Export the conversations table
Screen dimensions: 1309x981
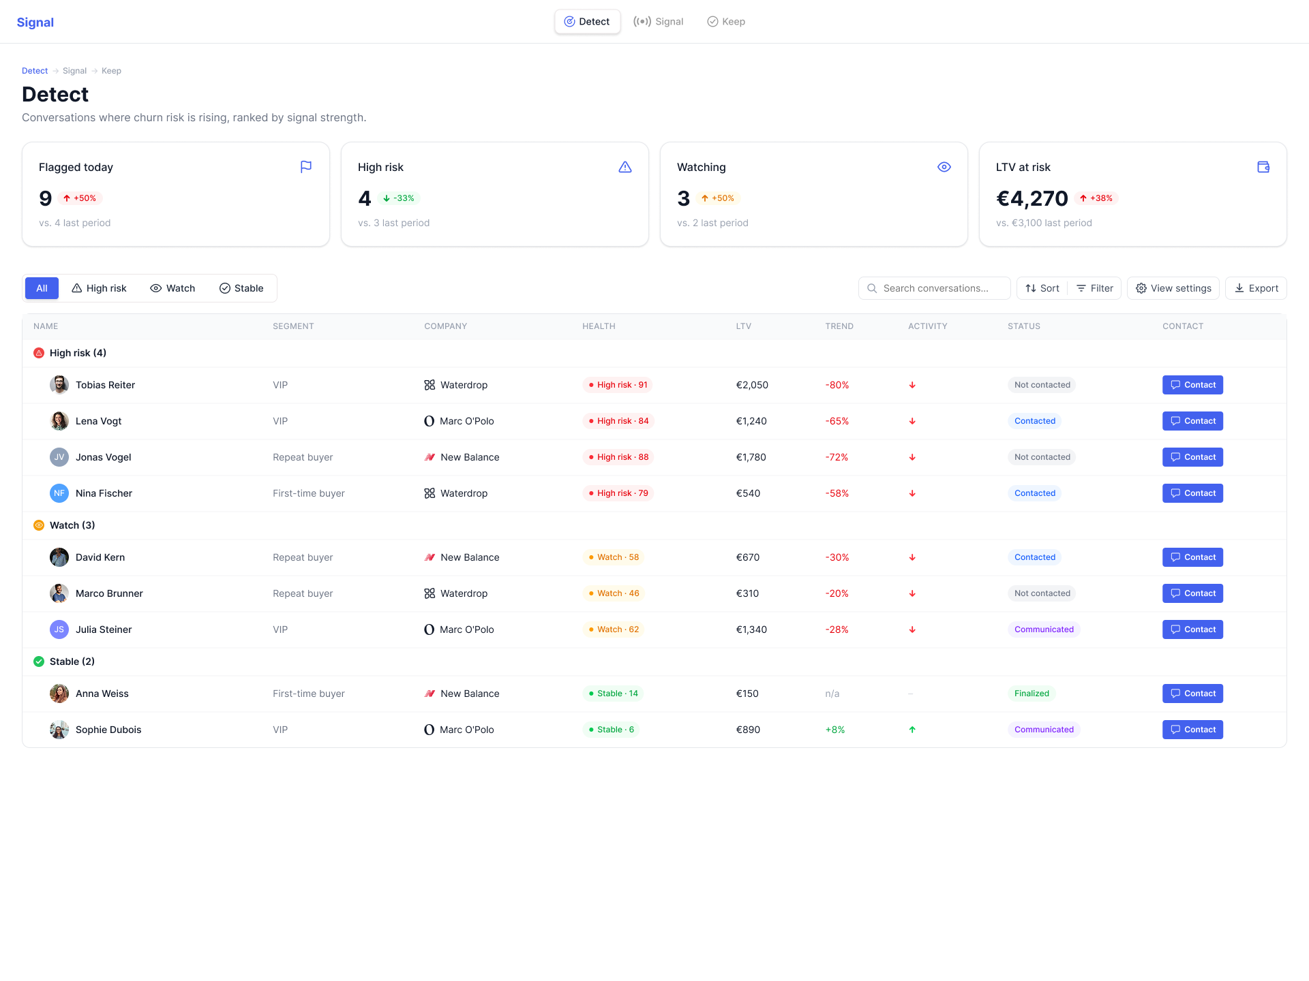(x=1256, y=288)
